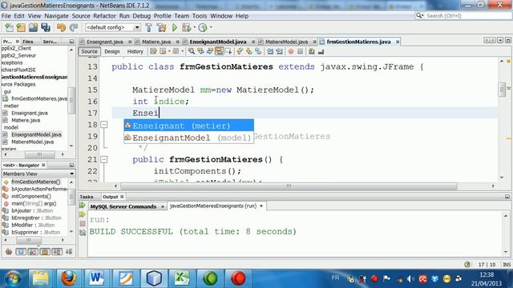This screenshot has width=513, height=288.
Task: Select Enseignant (metier) completion suggestion
Action: tap(189, 126)
